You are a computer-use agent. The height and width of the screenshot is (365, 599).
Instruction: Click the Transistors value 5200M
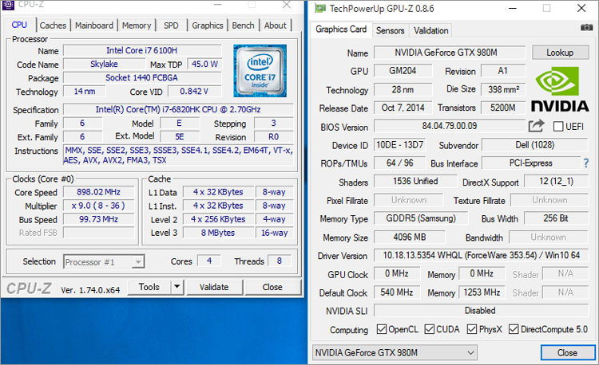503,108
